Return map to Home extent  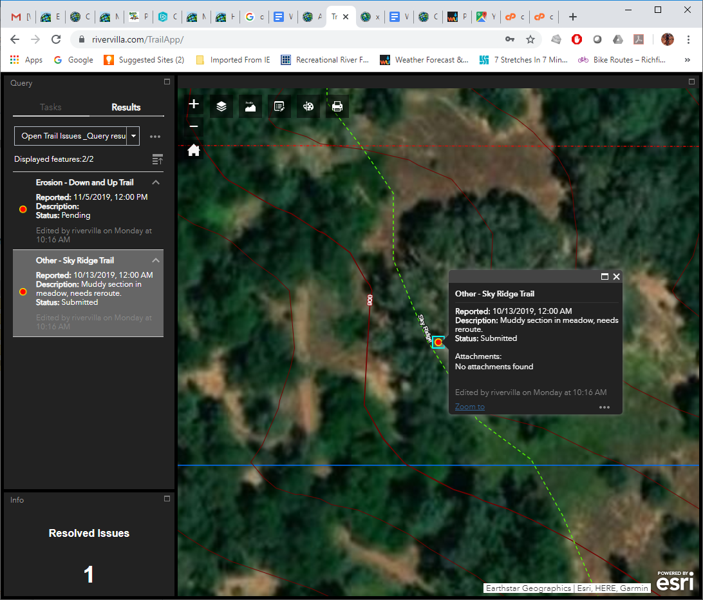pyautogui.click(x=194, y=151)
